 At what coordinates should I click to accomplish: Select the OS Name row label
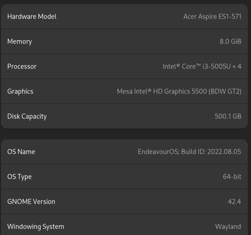tap(21, 152)
